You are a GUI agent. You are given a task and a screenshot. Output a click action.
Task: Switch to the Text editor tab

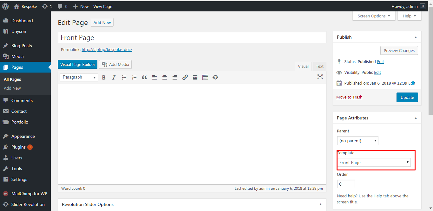click(319, 66)
